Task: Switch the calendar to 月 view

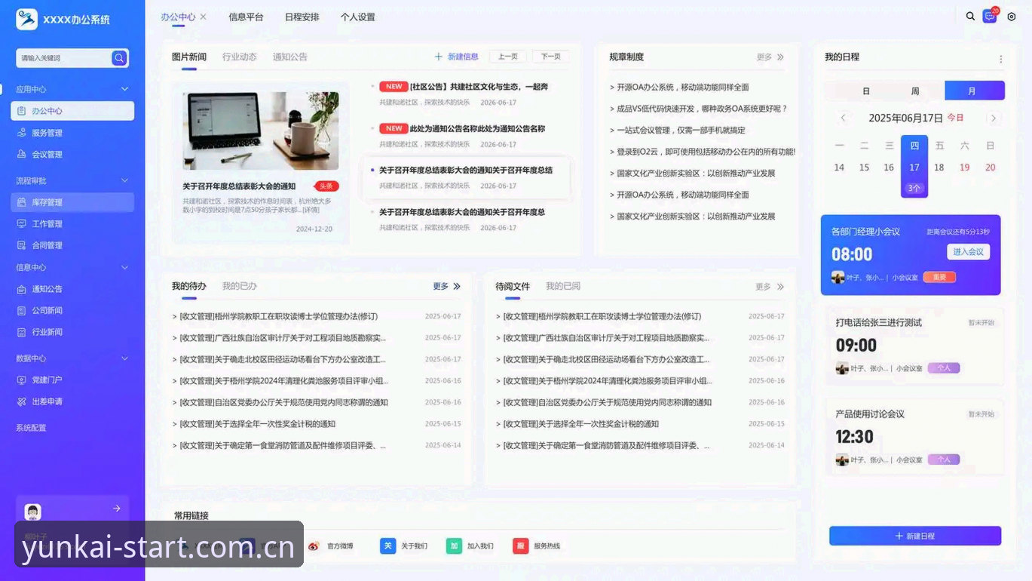Action: [x=974, y=91]
